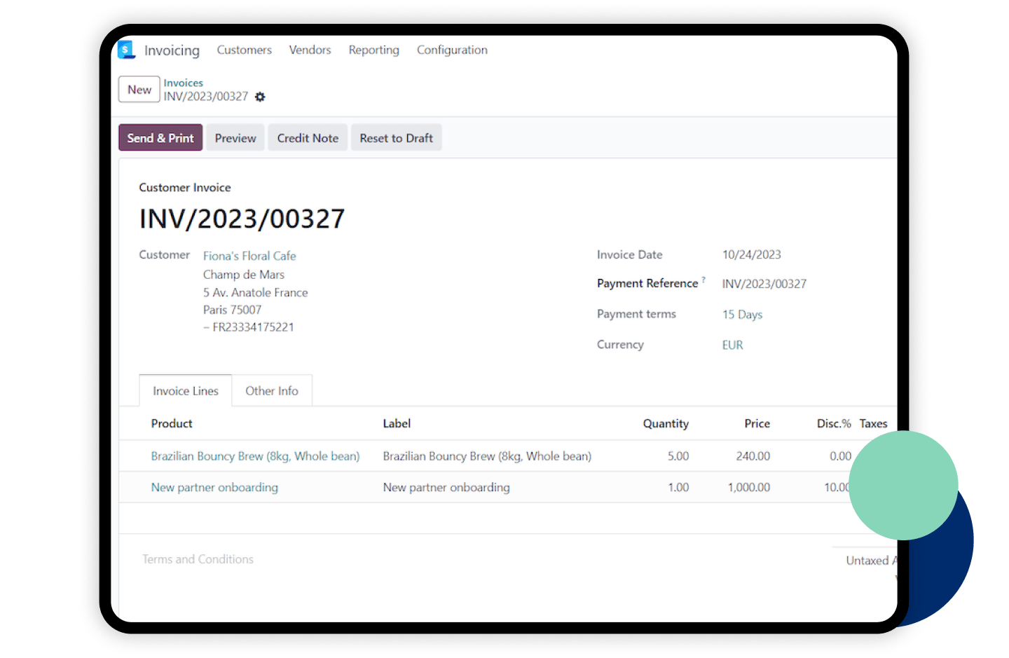Screen dimensions: 1009x658
Task: Reset the invoice to draft
Action: point(396,137)
